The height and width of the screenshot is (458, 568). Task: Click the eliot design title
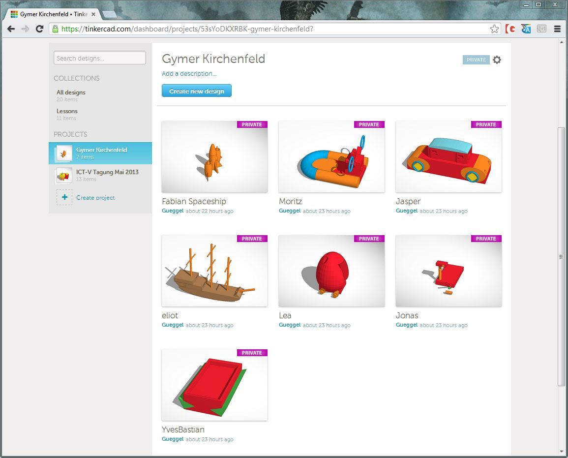(170, 316)
